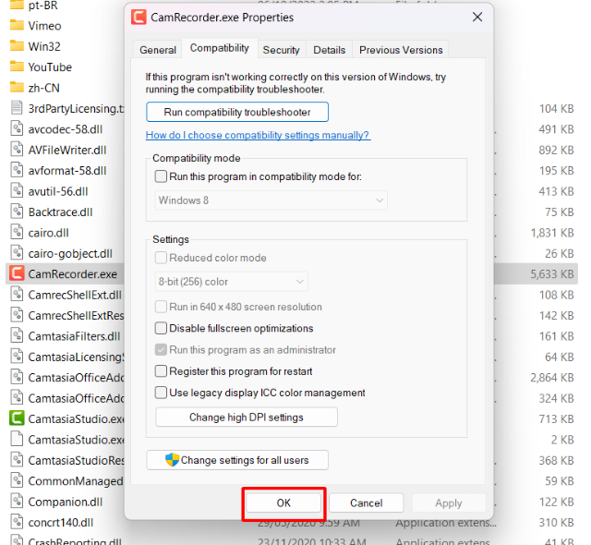This screenshot has height=545, width=591.
Task: Select the CamtasiaStudio.exe green application icon
Action: [x=17, y=418]
